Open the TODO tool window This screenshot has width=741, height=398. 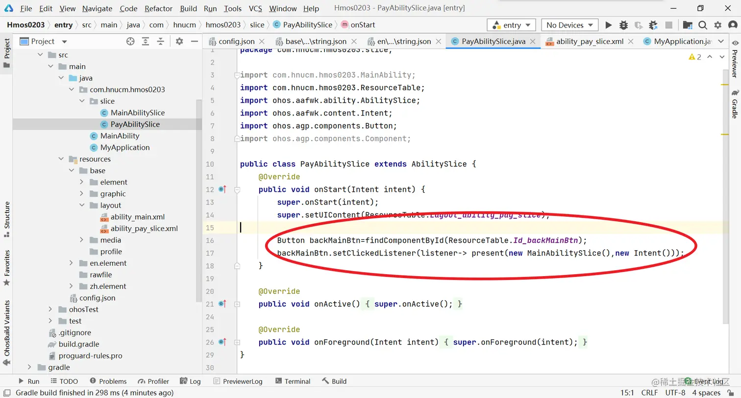click(x=64, y=381)
